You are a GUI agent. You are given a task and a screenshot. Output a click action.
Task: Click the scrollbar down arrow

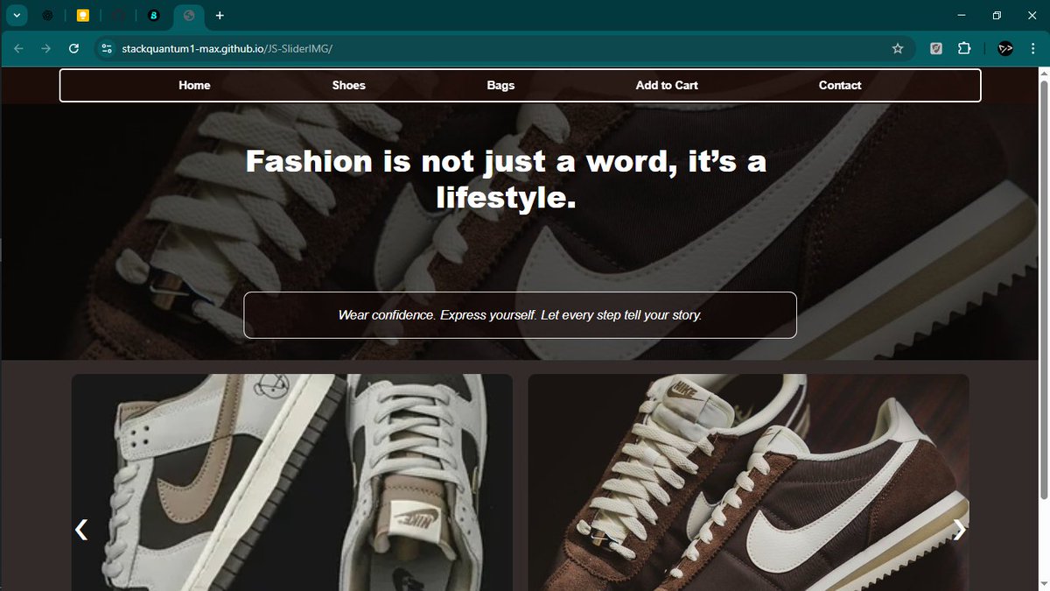tap(1043, 584)
